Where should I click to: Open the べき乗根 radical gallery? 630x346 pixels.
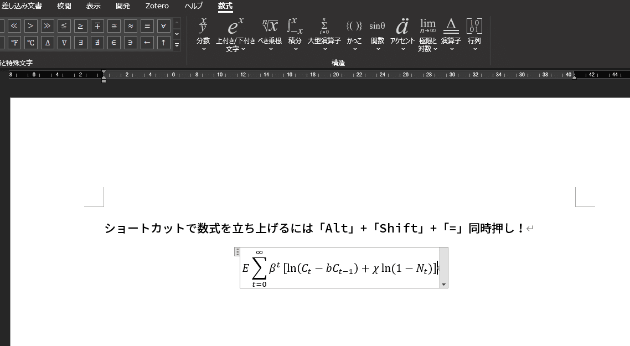[270, 34]
